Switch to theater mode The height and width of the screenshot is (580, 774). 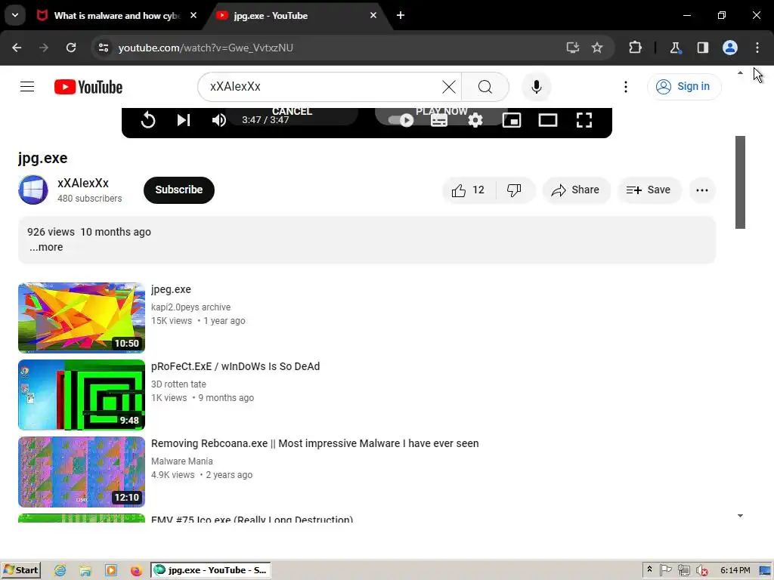tap(548, 120)
